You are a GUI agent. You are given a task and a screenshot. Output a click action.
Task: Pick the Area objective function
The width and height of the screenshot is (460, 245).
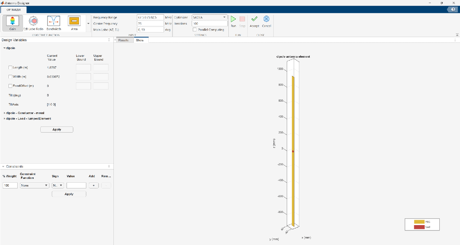[x=74, y=23]
